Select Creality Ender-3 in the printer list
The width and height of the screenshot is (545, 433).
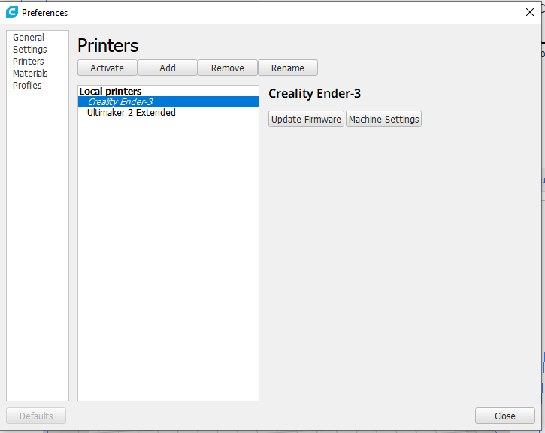(168, 101)
